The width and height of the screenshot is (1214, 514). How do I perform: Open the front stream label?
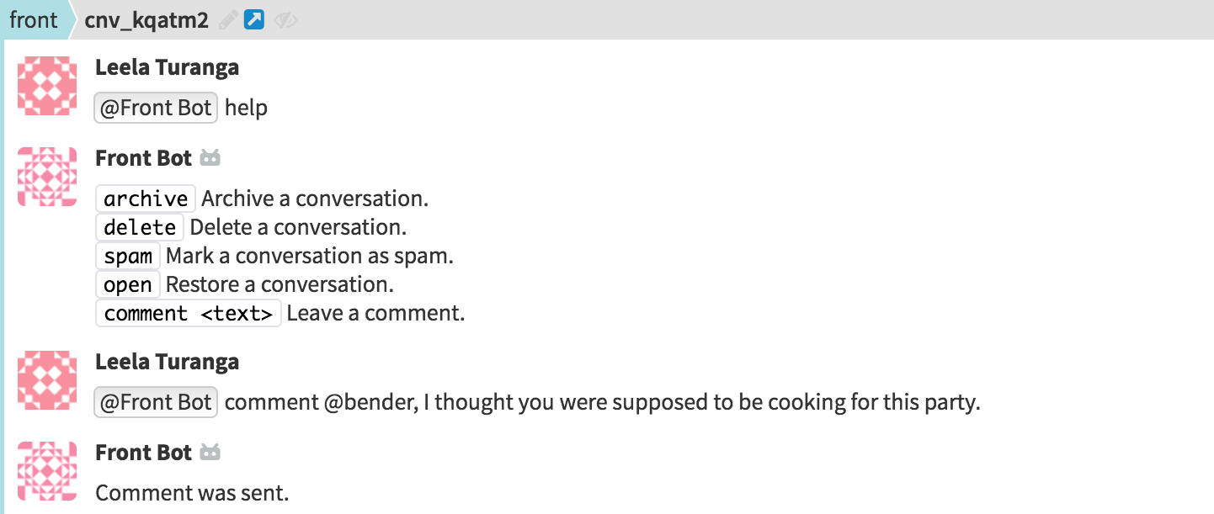[x=34, y=19]
